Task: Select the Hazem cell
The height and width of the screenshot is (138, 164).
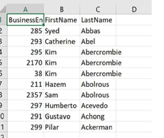Action: [x=62, y=84]
